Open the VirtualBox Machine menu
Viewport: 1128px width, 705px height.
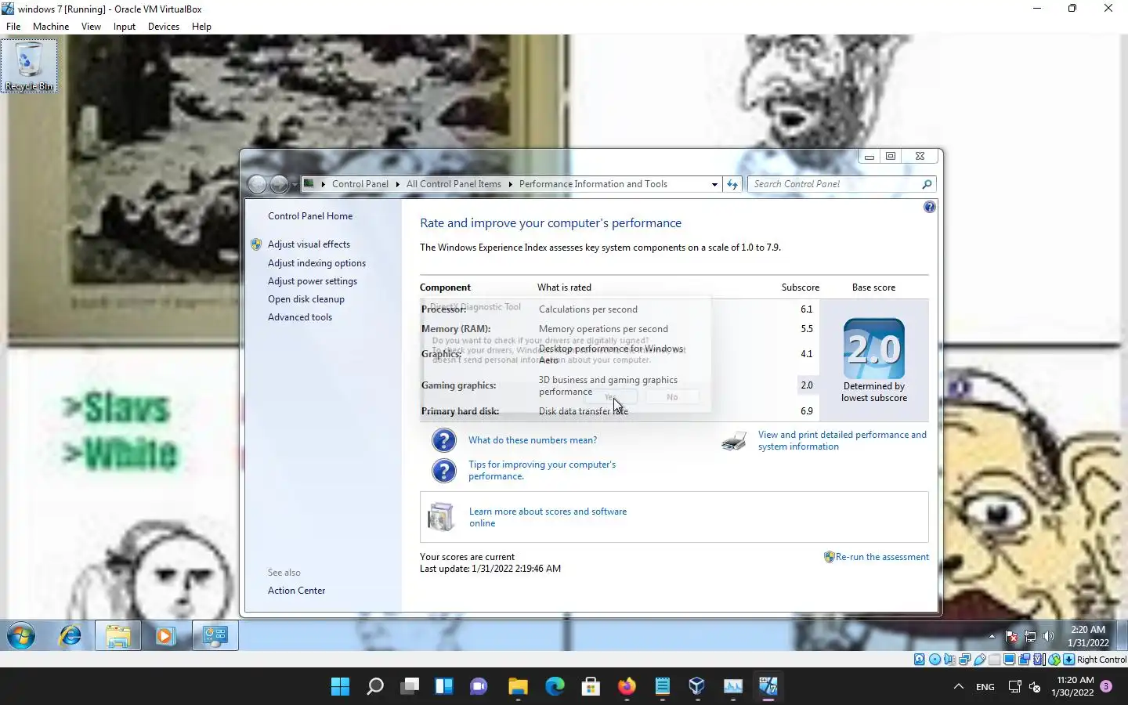(51, 26)
